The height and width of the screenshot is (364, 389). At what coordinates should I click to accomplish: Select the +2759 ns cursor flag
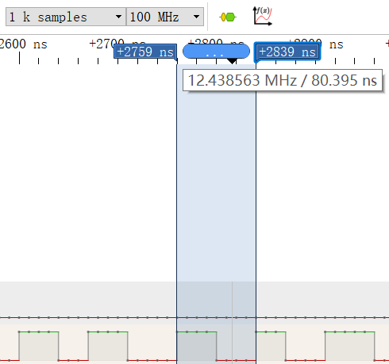point(145,52)
